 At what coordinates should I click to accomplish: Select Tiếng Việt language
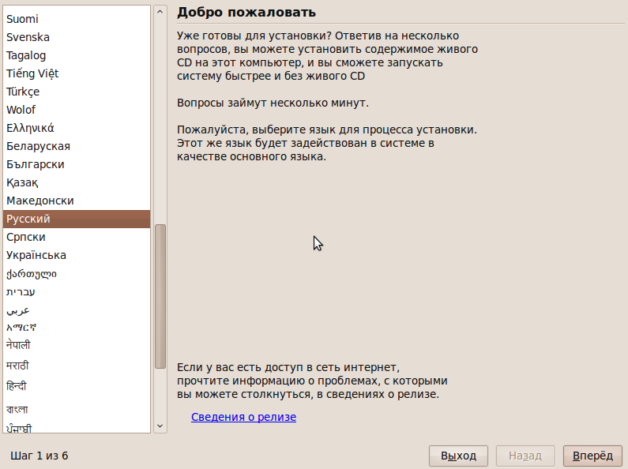tap(77, 73)
